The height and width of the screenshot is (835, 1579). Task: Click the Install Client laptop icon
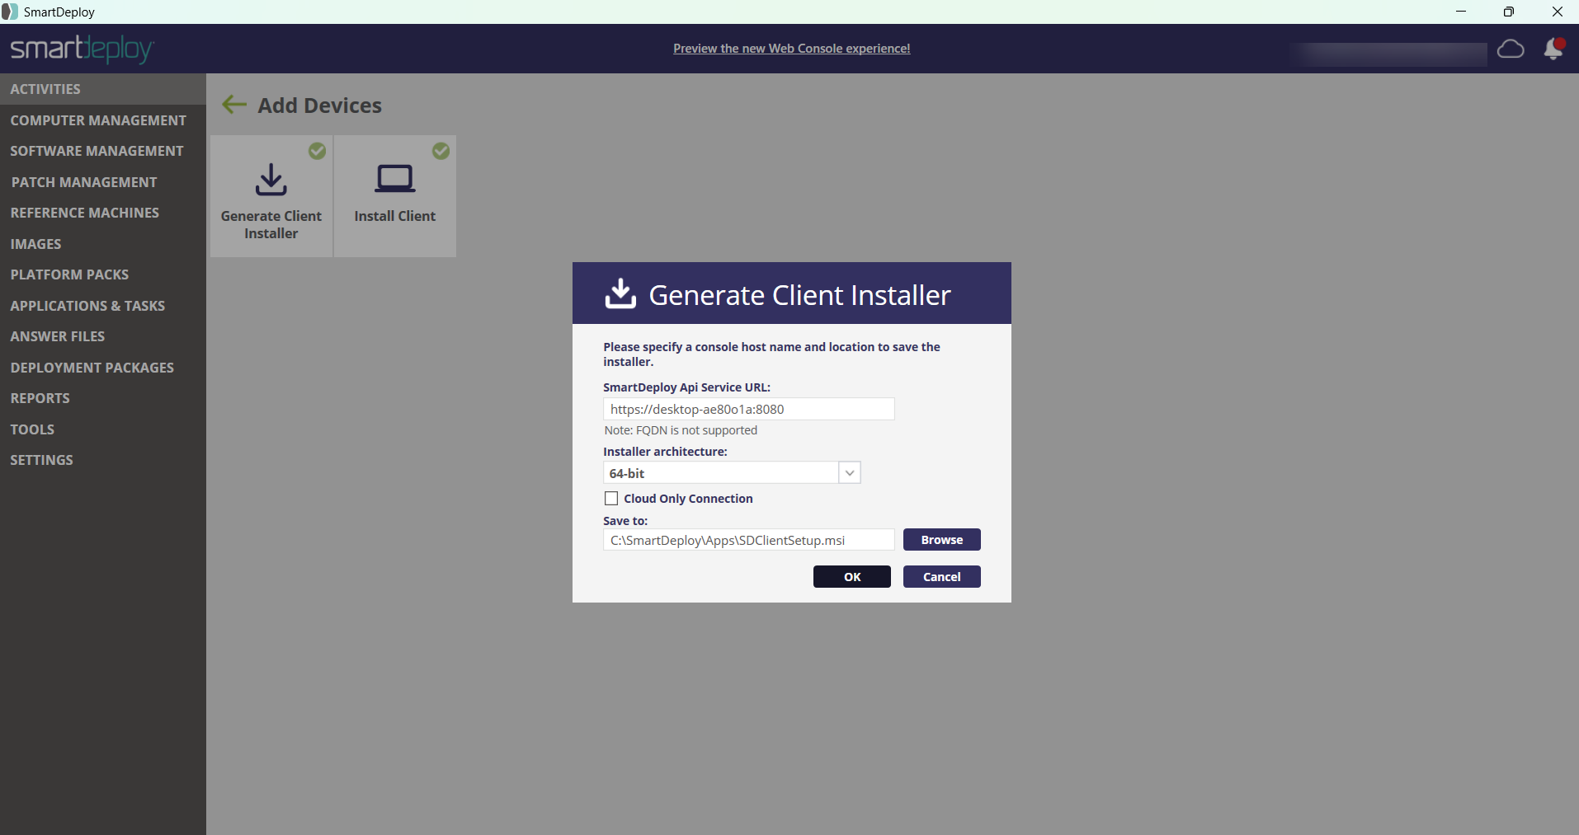(394, 179)
